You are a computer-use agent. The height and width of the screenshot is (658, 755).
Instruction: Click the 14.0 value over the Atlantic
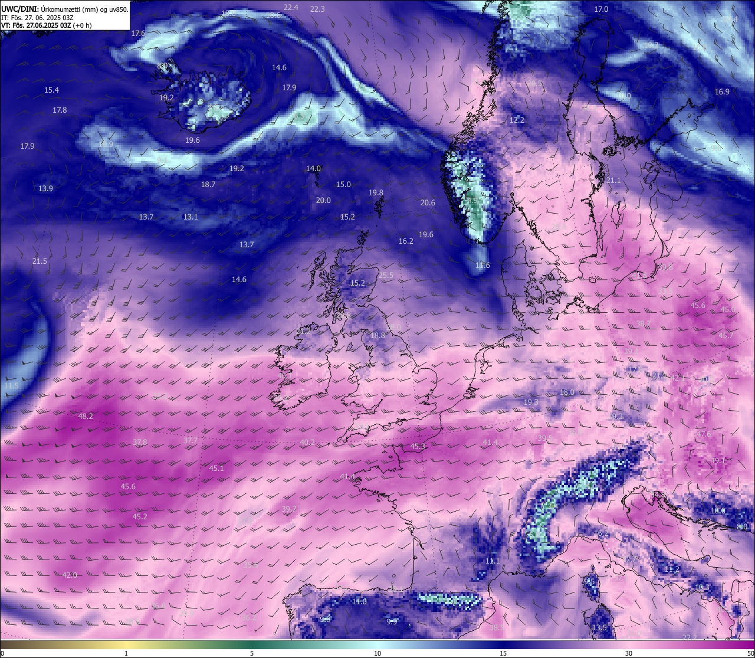[313, 169]
